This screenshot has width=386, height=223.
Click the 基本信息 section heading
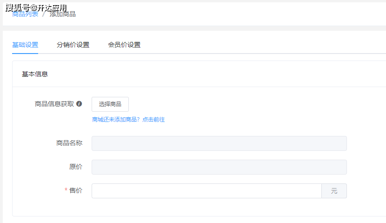(35, 74)
